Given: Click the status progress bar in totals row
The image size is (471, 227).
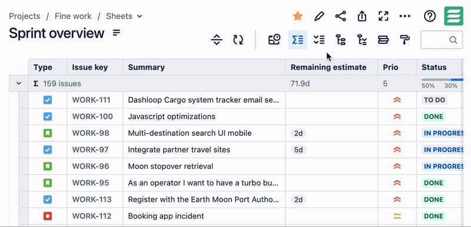Looking at the screenshot, I should [x=442, y=80].
